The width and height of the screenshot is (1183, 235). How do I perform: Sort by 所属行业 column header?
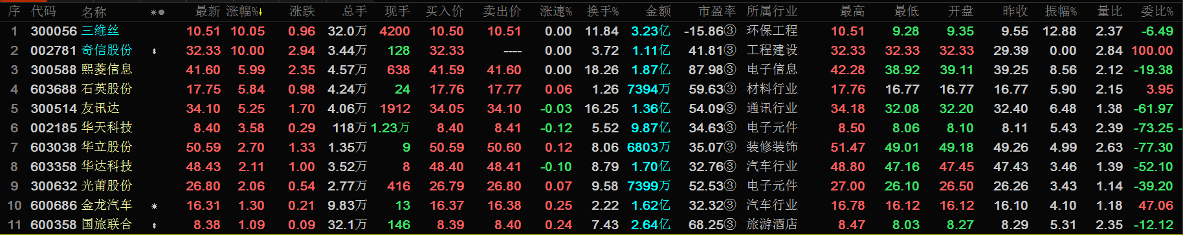(772, 12)
